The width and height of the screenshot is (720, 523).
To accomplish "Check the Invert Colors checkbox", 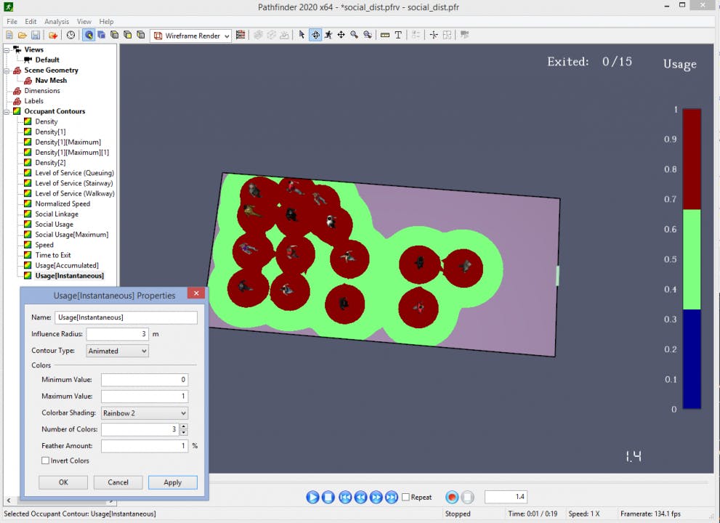I will pos(46,461).
